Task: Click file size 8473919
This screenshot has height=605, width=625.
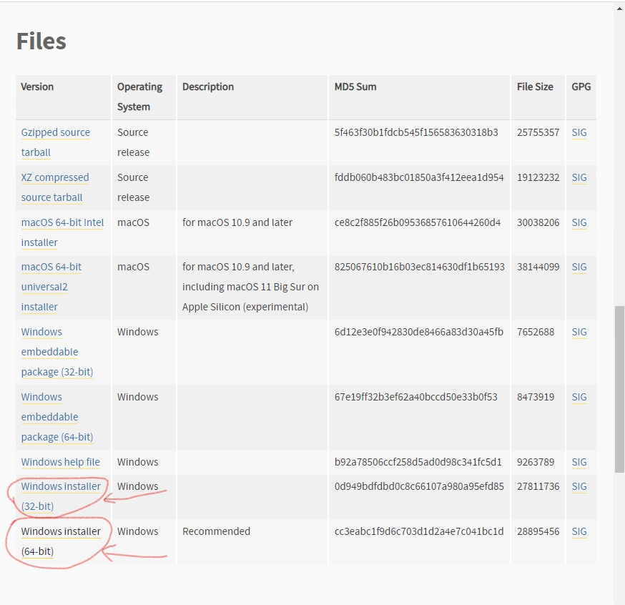Action: click(536, 397)
